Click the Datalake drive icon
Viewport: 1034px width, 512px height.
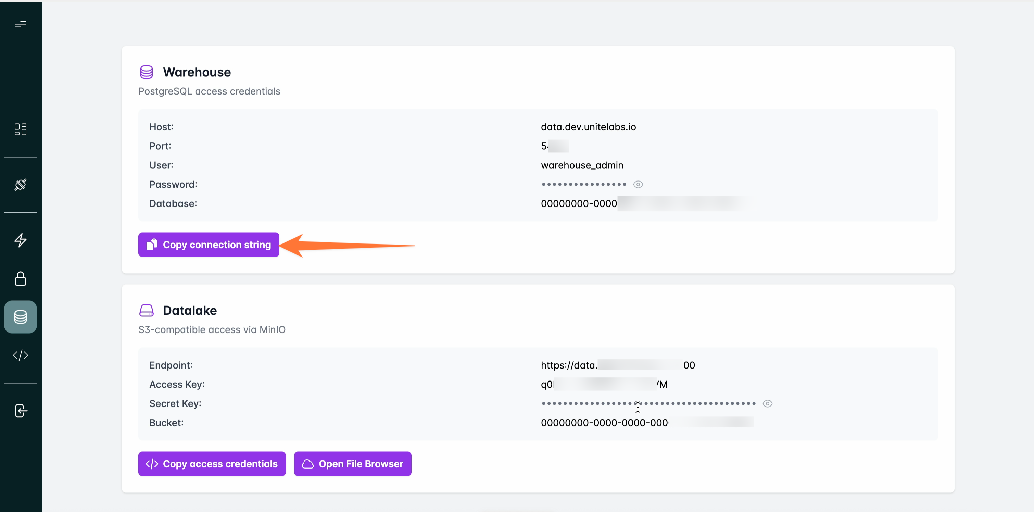[147, 310]
